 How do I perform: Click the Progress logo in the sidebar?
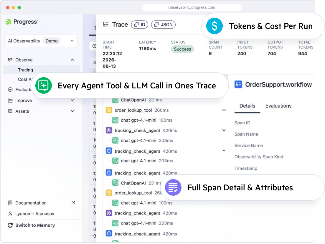point(21,22)
